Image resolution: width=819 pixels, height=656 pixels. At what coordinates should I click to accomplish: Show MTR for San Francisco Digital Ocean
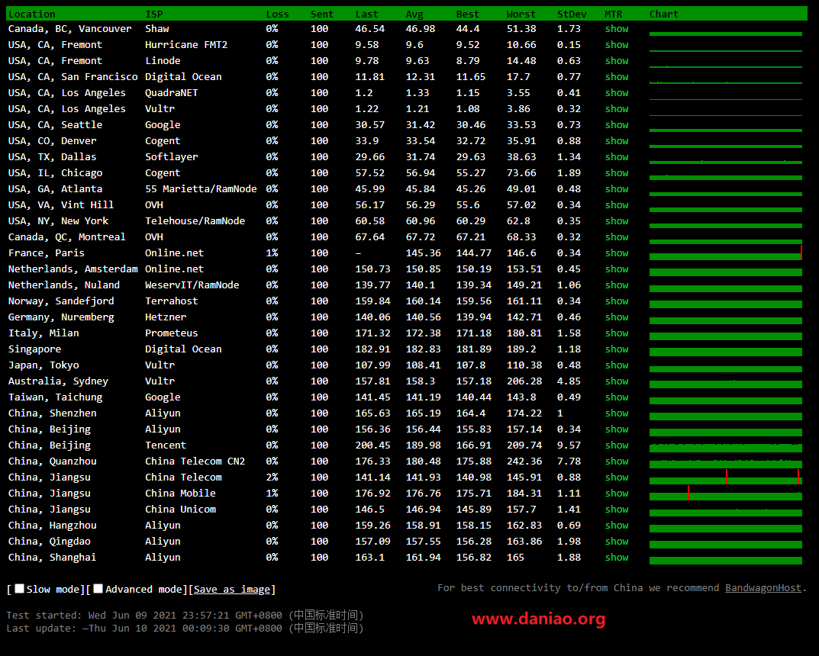click(x=616, y=77)
